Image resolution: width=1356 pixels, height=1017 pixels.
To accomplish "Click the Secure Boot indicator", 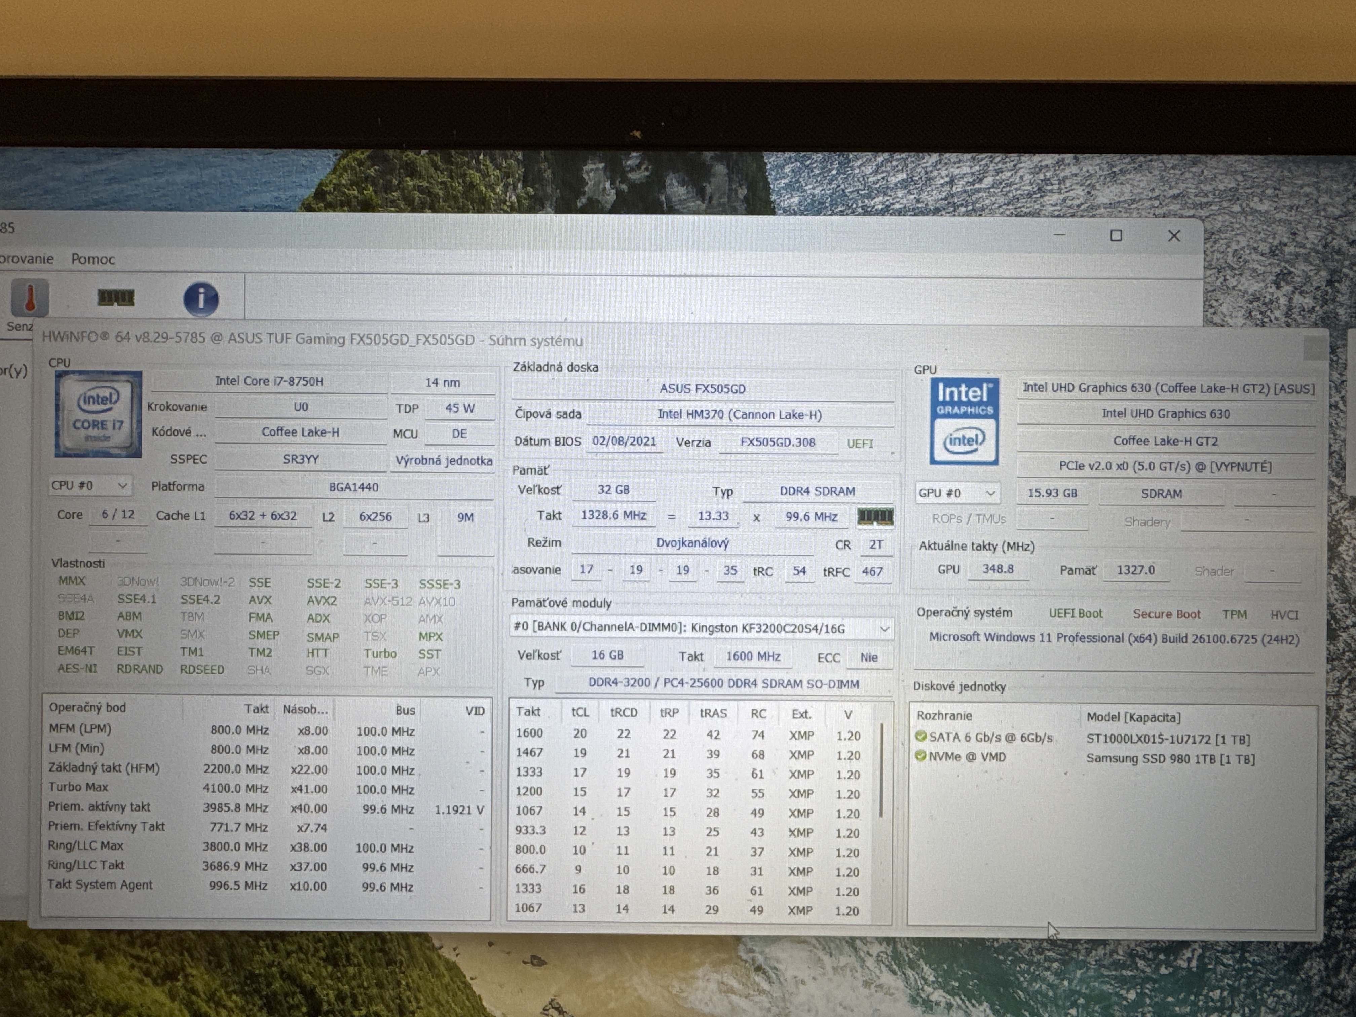I will tap(1167, 614).
